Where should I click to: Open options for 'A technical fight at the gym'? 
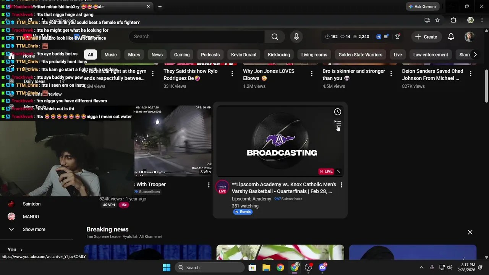point(153,74)
